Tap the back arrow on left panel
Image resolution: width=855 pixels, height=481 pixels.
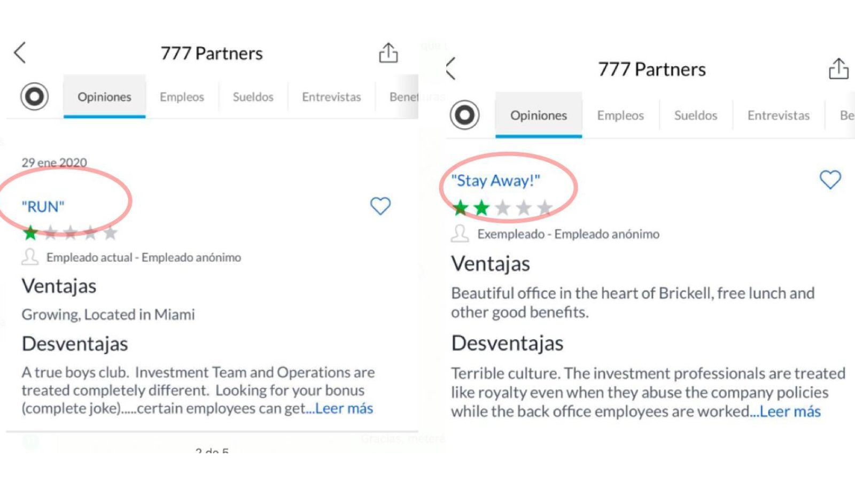point(20,53)
